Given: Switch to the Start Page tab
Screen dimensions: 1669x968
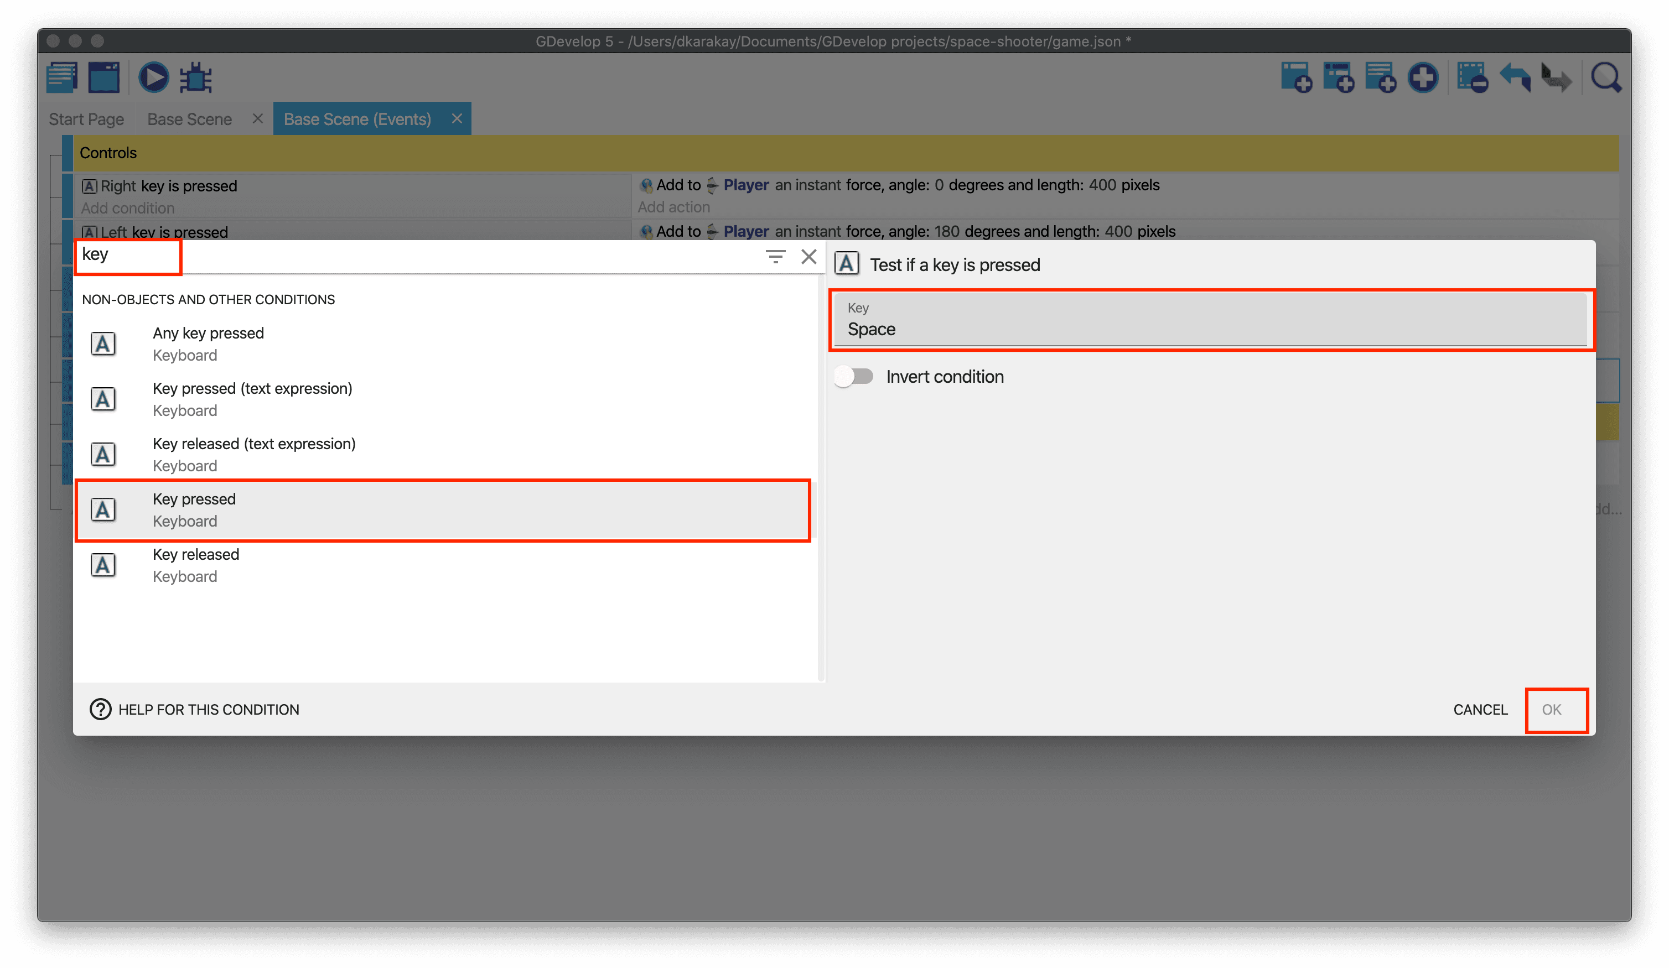Looking at the screenshot, I should tap(86, 119).
